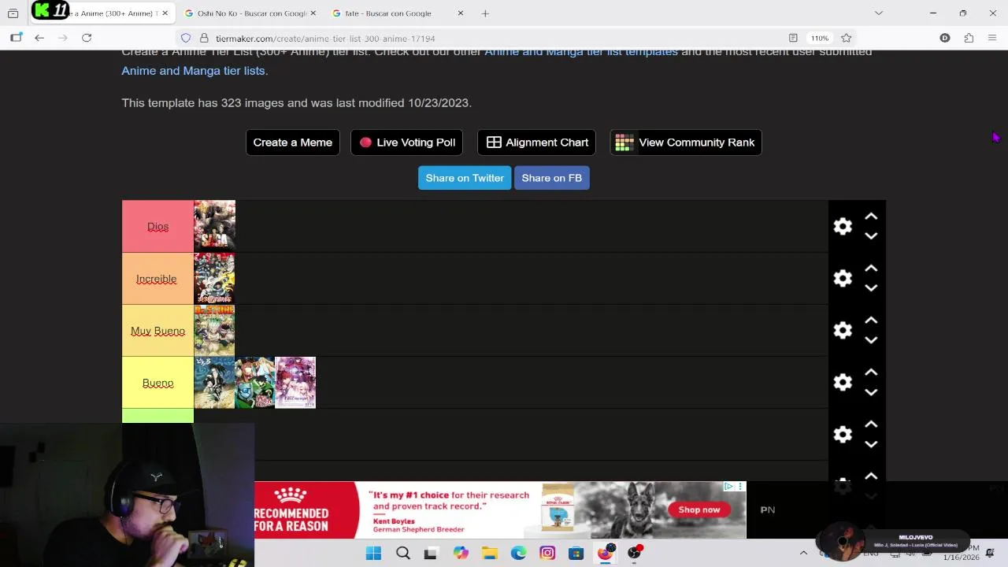
Task: Select the second poster in the Bueno row
Action: pyautogui.click(x=254, y=383)
